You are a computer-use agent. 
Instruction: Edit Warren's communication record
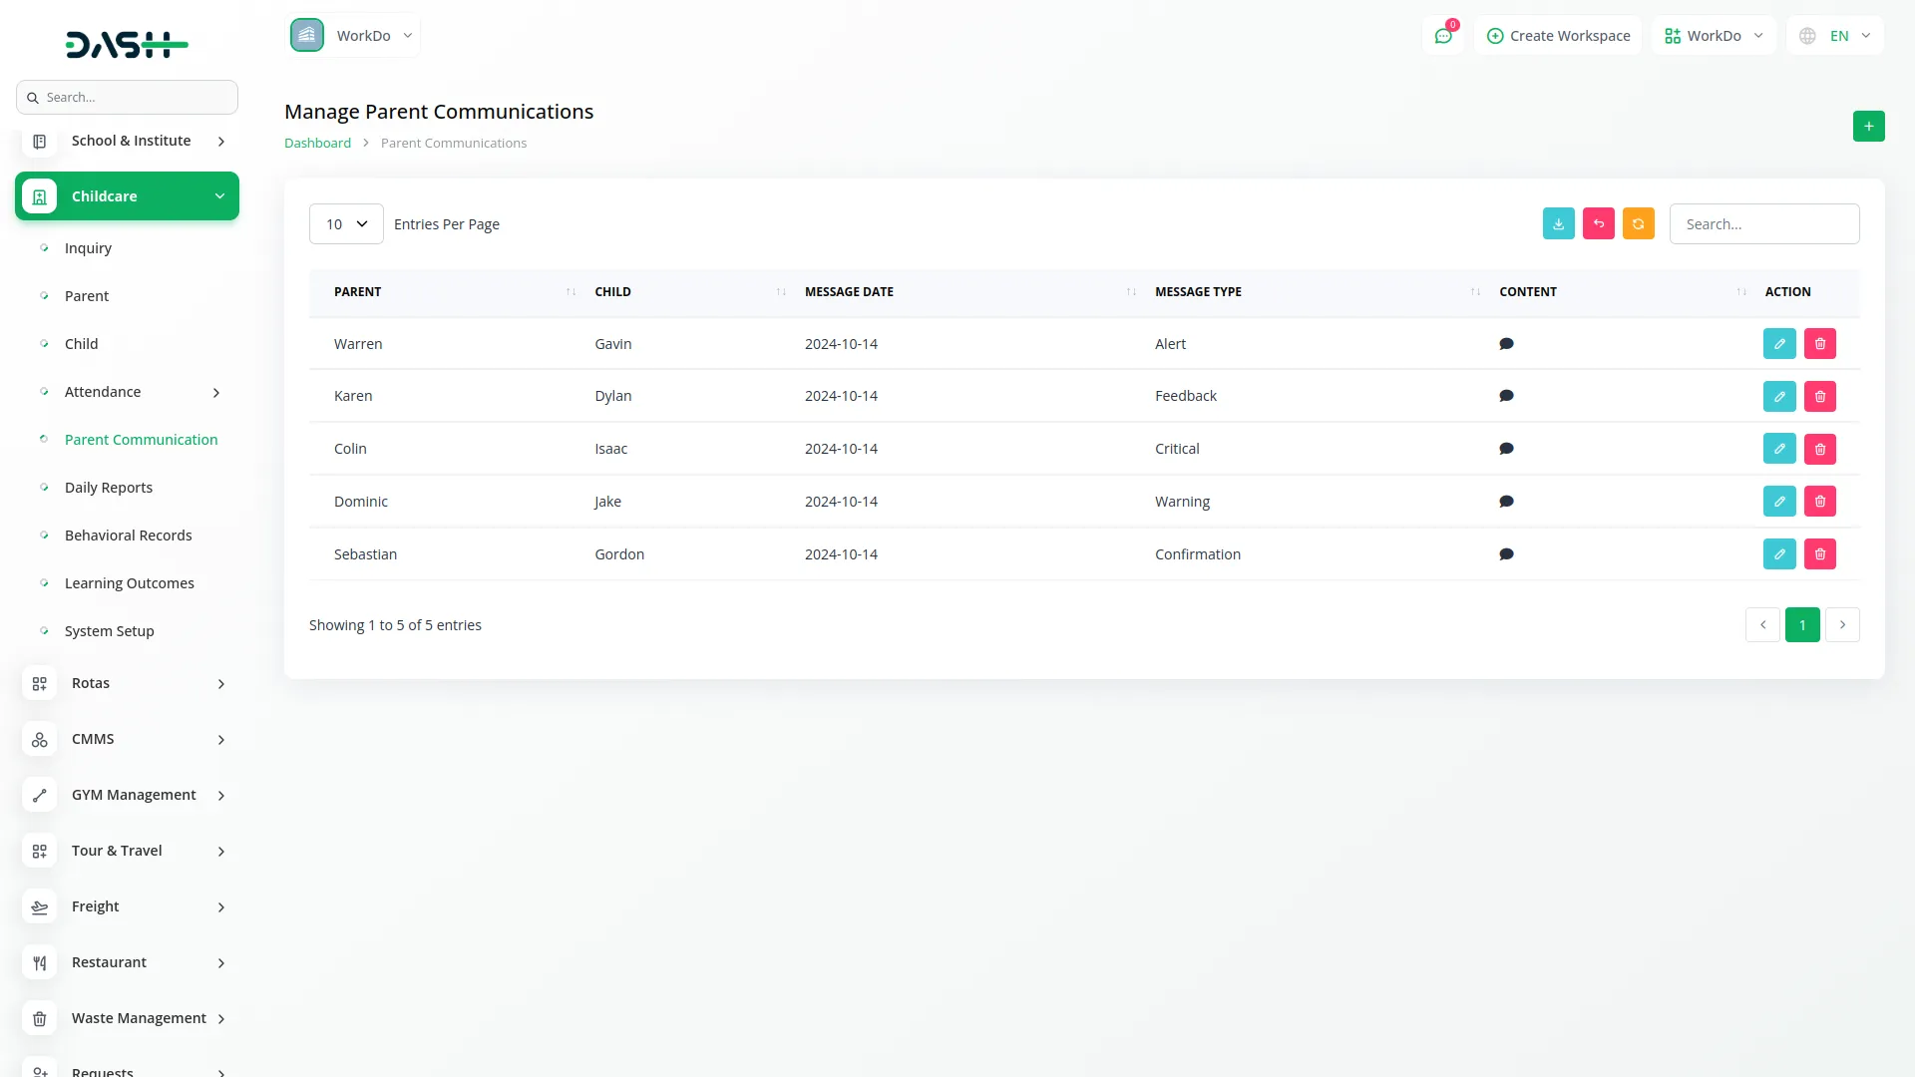pyautogui.click(x=1778, y=344)
